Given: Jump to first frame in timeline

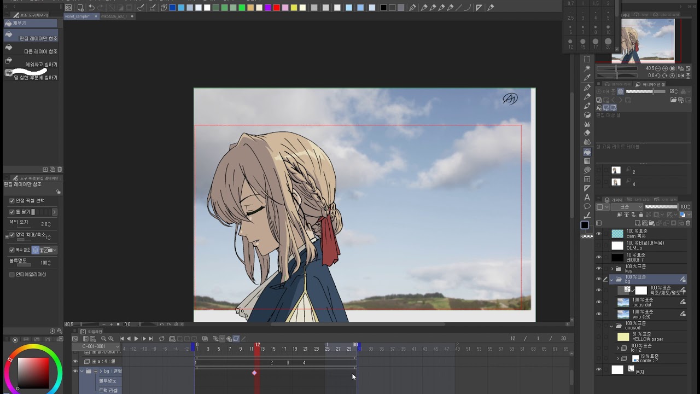Looking at the screenshot, I should point(121,339).
